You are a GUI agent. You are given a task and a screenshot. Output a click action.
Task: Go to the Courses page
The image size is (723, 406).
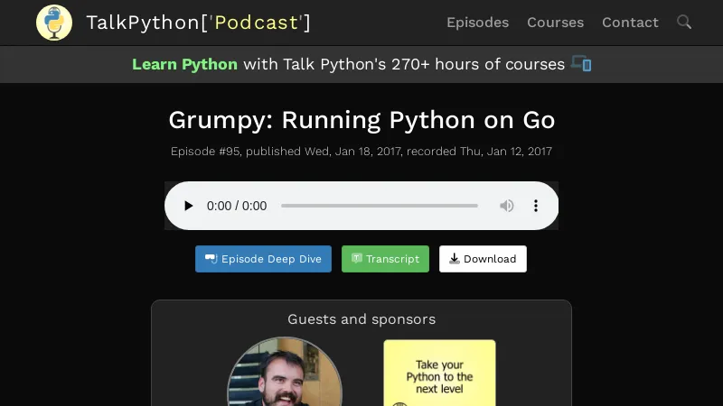click(x=555, y=23)
